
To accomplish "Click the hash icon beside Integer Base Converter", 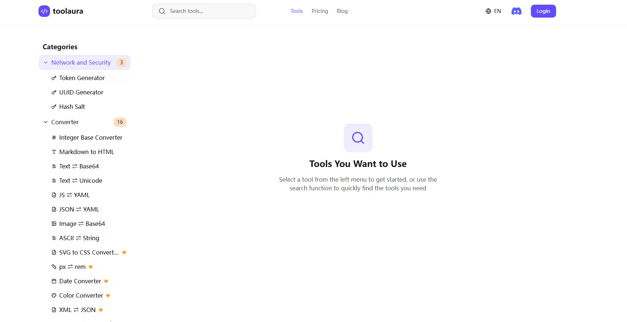I will (54, 137).
